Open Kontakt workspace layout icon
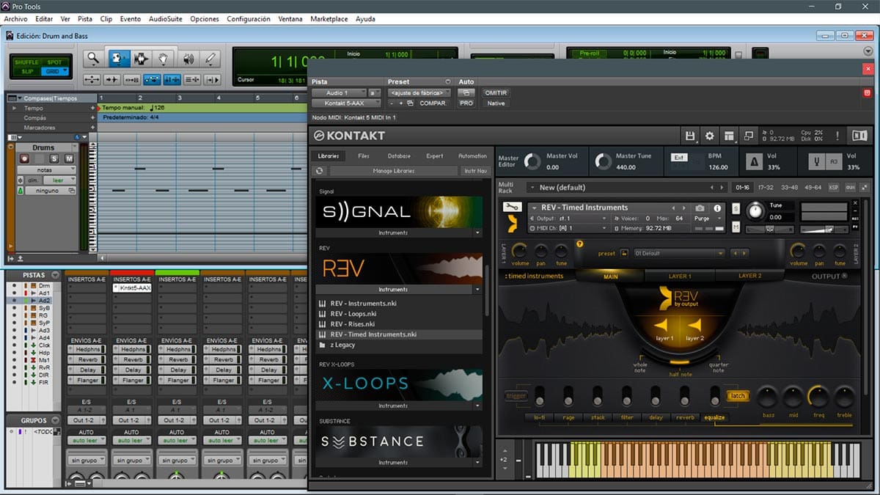Image resolution: width=880 pixels, height=495 pixels. 729,136
